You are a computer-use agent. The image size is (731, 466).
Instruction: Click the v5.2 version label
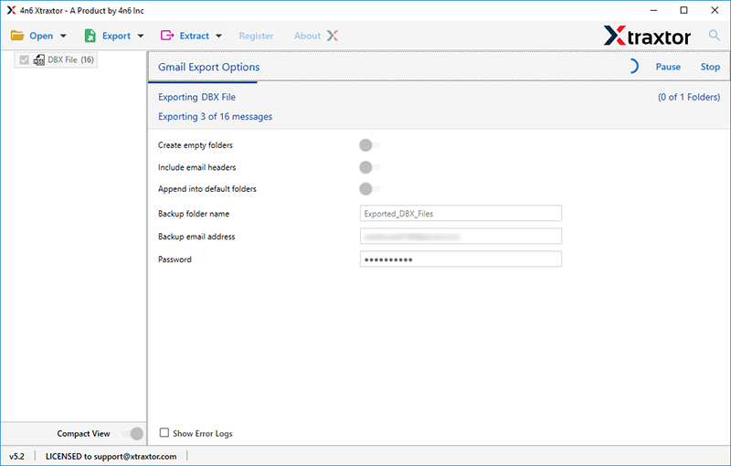pyautogui.click(x=16, y=456)
